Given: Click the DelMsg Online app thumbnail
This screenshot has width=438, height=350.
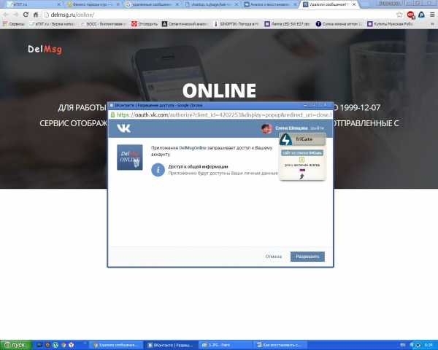Looking at the screenshot, I should 130,157.
